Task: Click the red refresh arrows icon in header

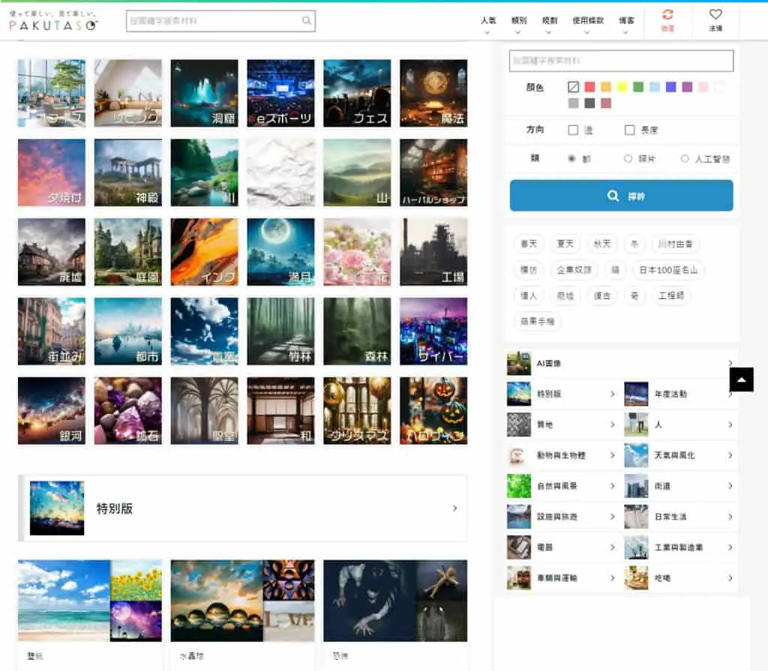Action: (x=667, y=14)
